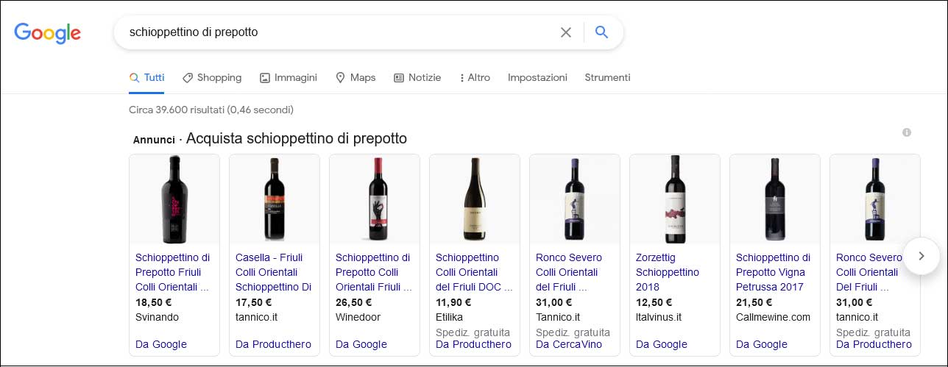Click the Winedoor seller name

[x=358, y=317]
